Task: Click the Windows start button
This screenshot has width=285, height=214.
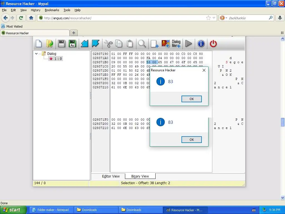Action: tap(13, 210)
